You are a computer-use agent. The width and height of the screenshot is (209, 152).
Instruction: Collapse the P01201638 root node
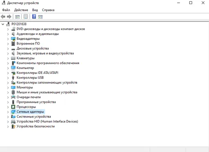pos(3,24)
